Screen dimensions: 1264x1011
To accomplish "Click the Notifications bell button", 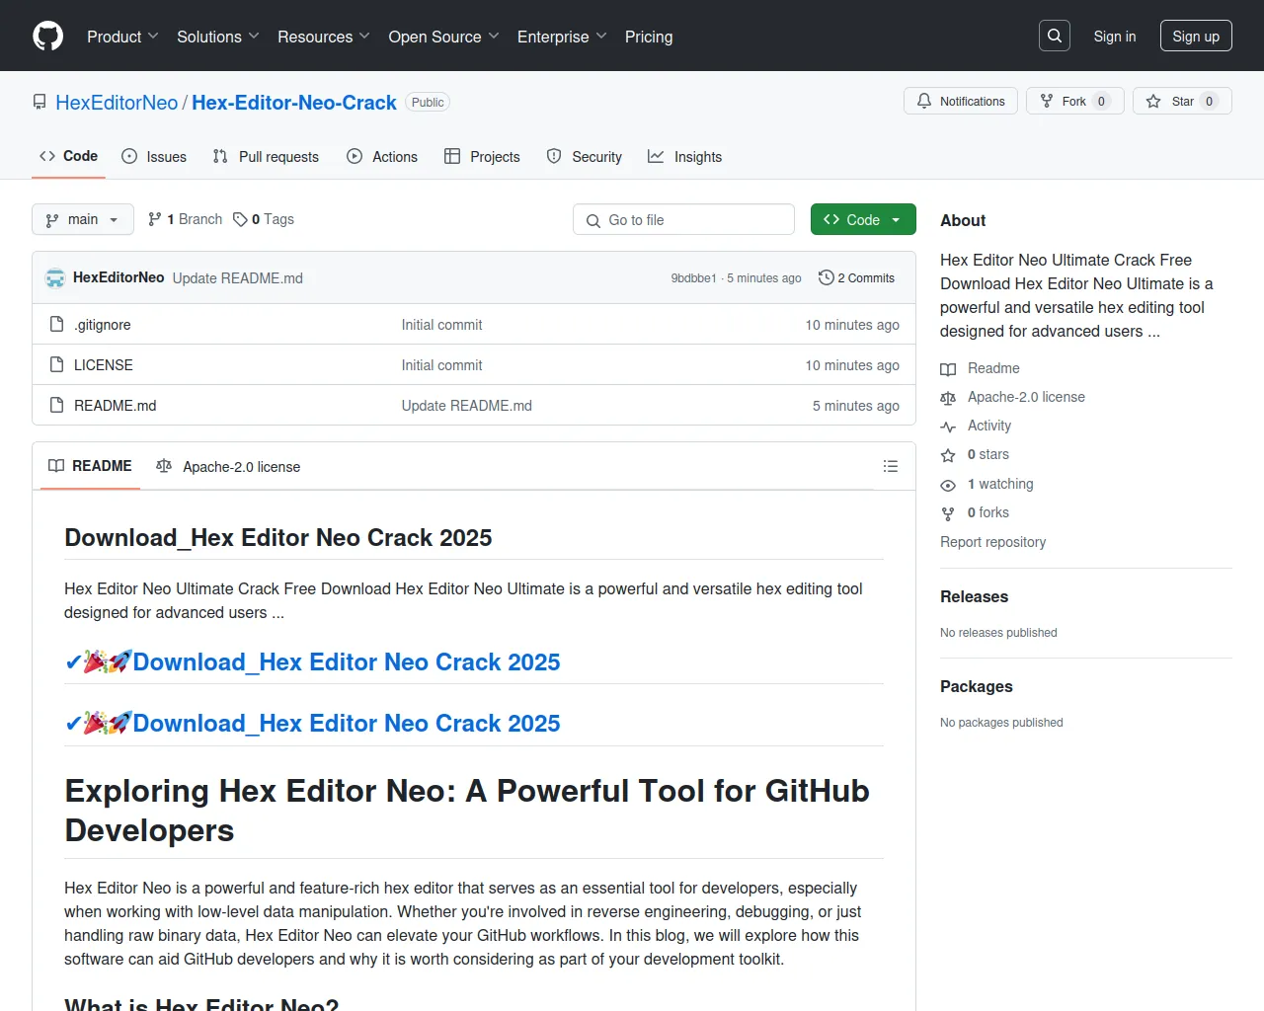I will click(961, 101).
